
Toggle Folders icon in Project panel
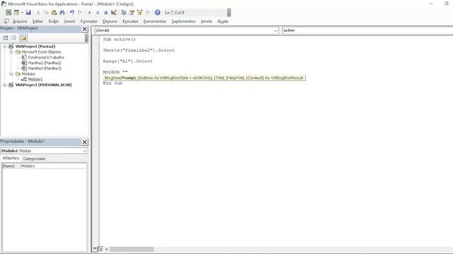click(23, 37)
